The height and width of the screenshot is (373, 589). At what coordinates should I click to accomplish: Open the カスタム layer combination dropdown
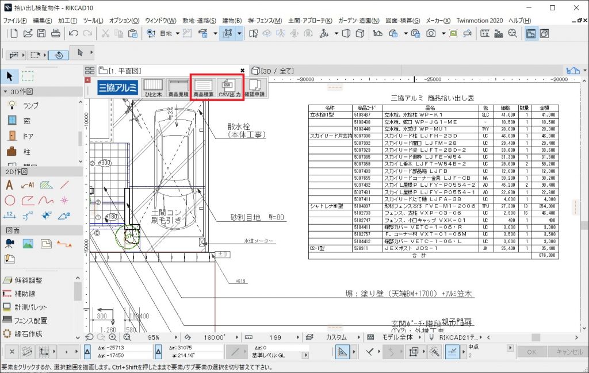click(358, 337)
